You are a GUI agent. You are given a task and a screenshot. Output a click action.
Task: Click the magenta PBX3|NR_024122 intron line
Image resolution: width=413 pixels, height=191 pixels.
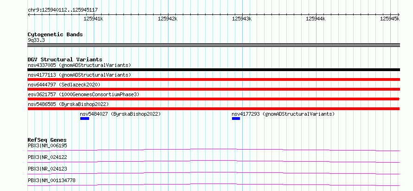213,161
